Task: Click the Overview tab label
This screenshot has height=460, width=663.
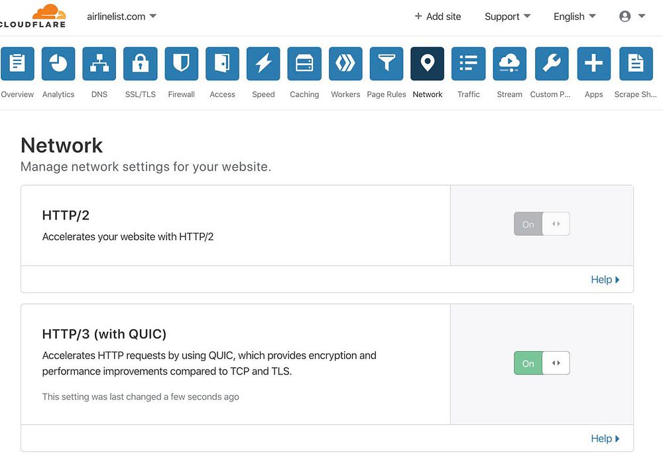Action: coord(17,94)
